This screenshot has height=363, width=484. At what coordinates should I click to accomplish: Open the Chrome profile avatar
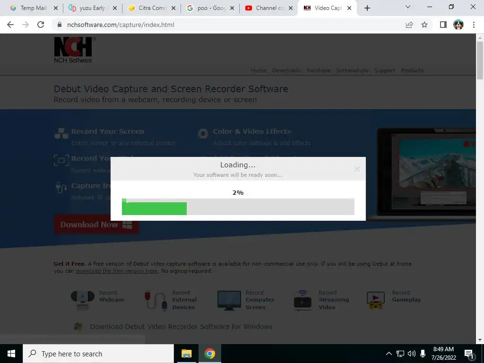458,25
